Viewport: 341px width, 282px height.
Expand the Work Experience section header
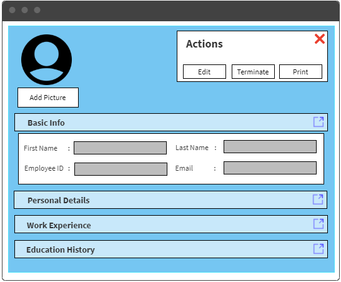coord(171,224)
